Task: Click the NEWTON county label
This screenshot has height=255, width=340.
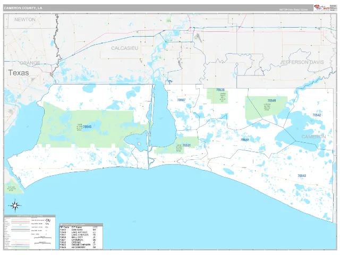Action: 25,20
